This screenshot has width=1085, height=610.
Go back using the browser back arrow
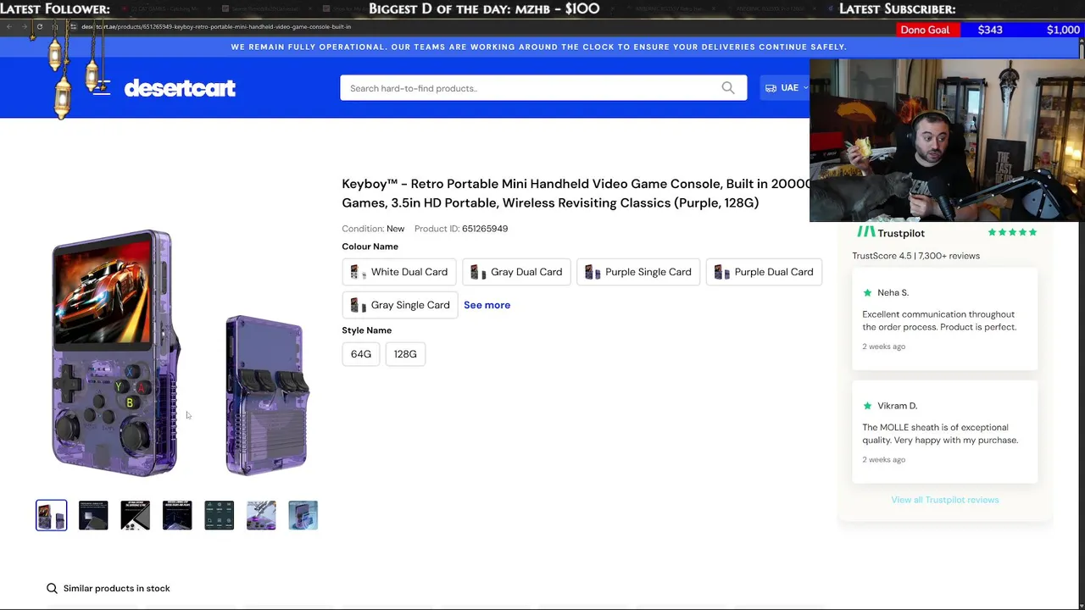pos(8,26)
